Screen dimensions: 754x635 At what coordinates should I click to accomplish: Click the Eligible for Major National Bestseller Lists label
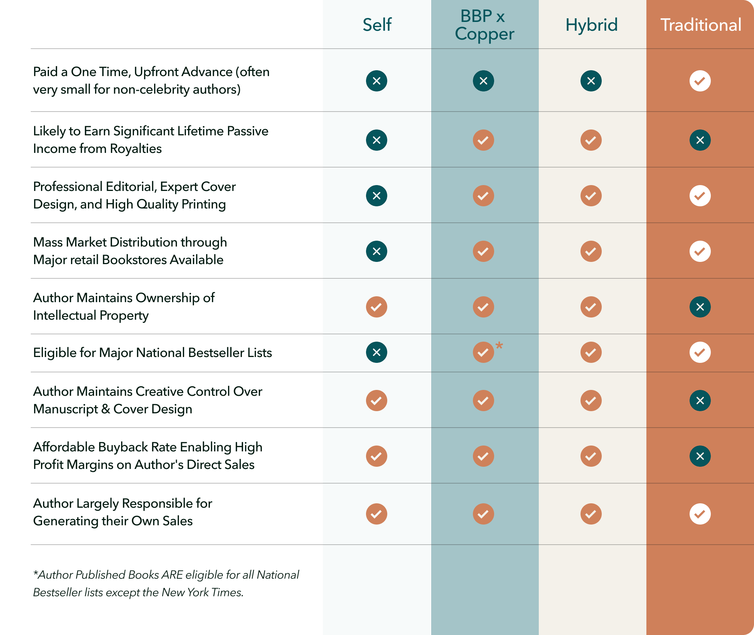tap(153, 353)
